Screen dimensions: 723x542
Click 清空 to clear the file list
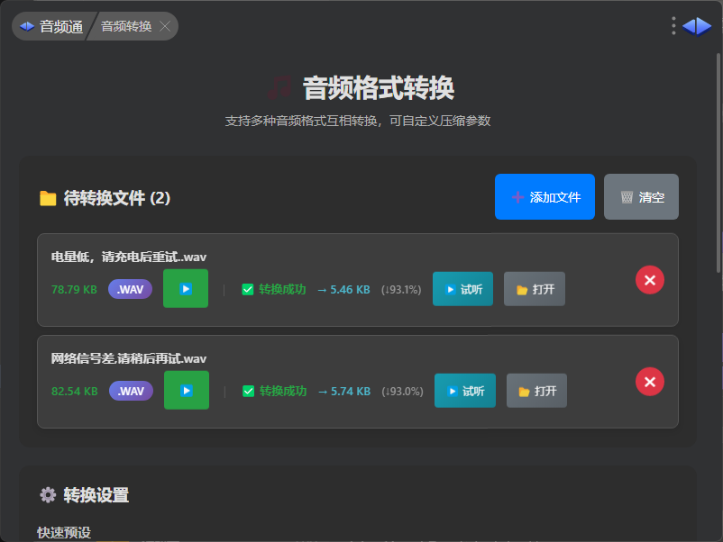641,196
